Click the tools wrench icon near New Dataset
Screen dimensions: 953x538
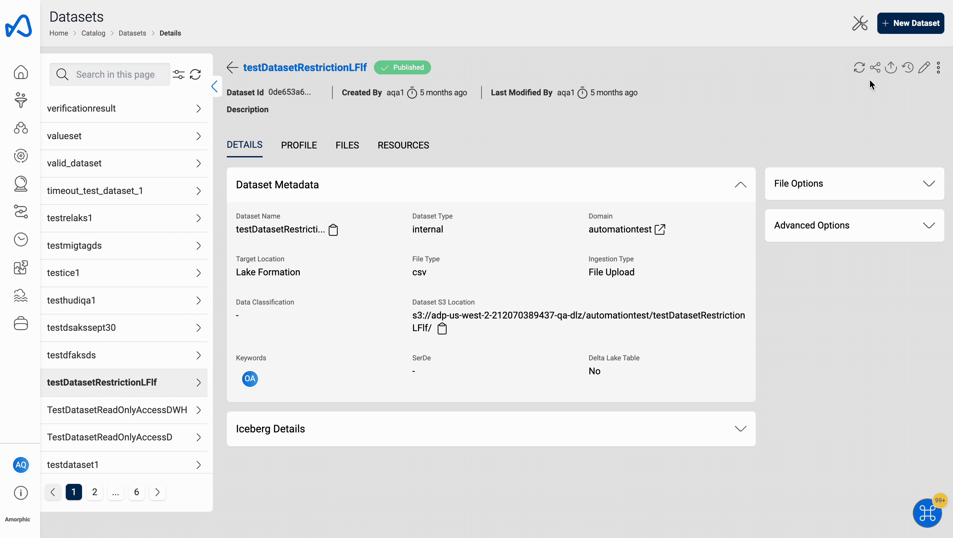point(860,23)
